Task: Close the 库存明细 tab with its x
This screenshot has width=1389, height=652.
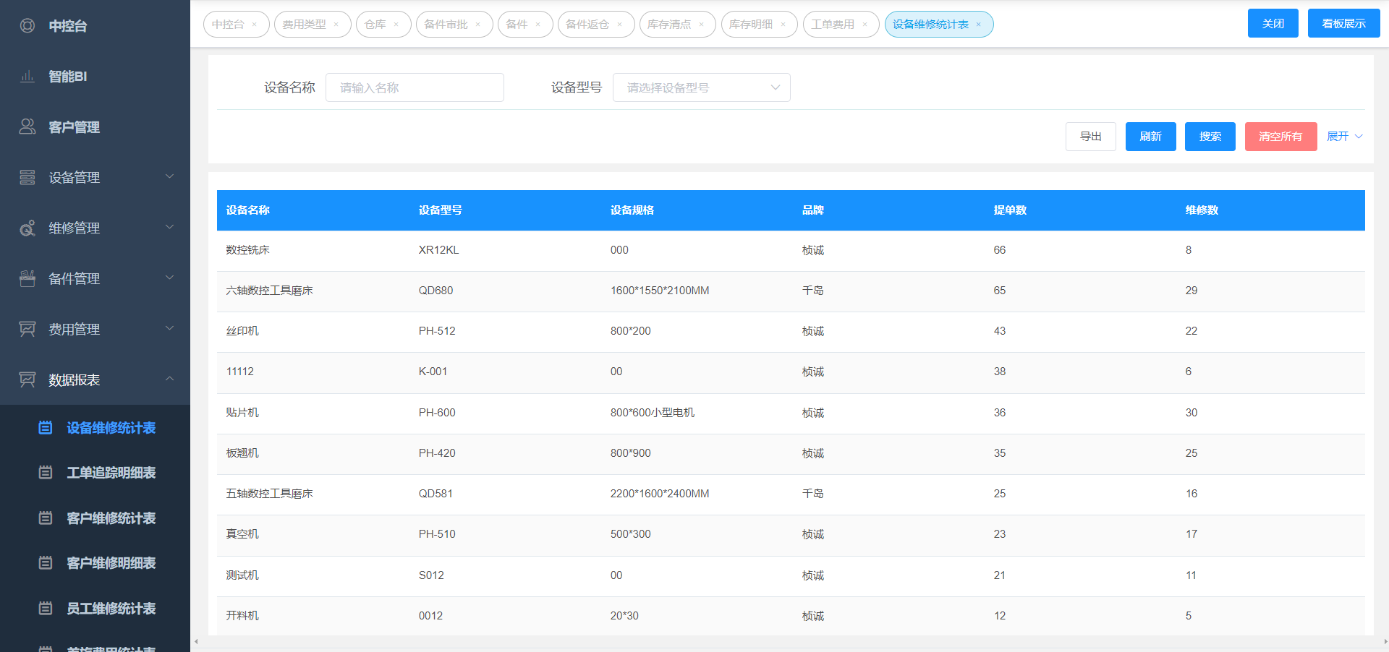Action: (x=783, y=25)
